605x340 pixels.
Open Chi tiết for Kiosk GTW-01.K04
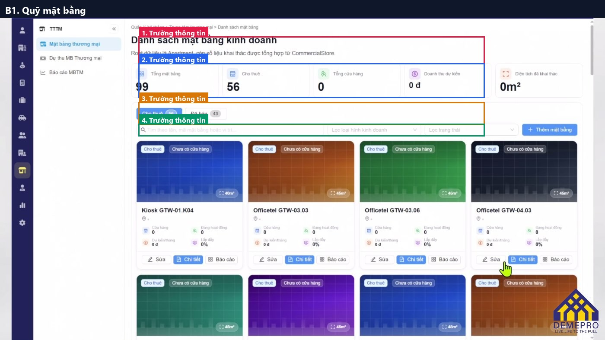click(188, 259)
